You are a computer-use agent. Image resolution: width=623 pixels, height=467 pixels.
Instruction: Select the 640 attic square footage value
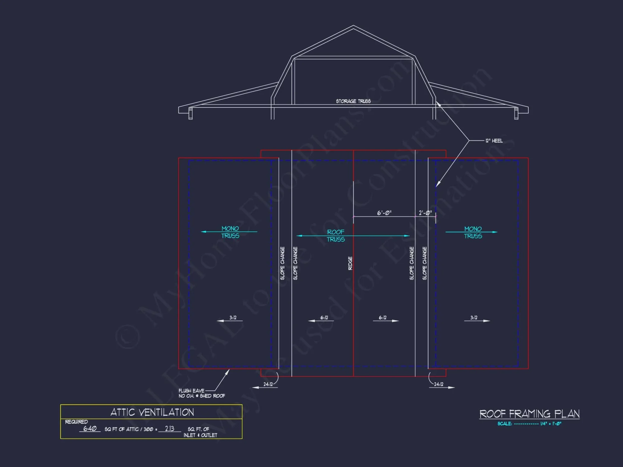point(90,428)
